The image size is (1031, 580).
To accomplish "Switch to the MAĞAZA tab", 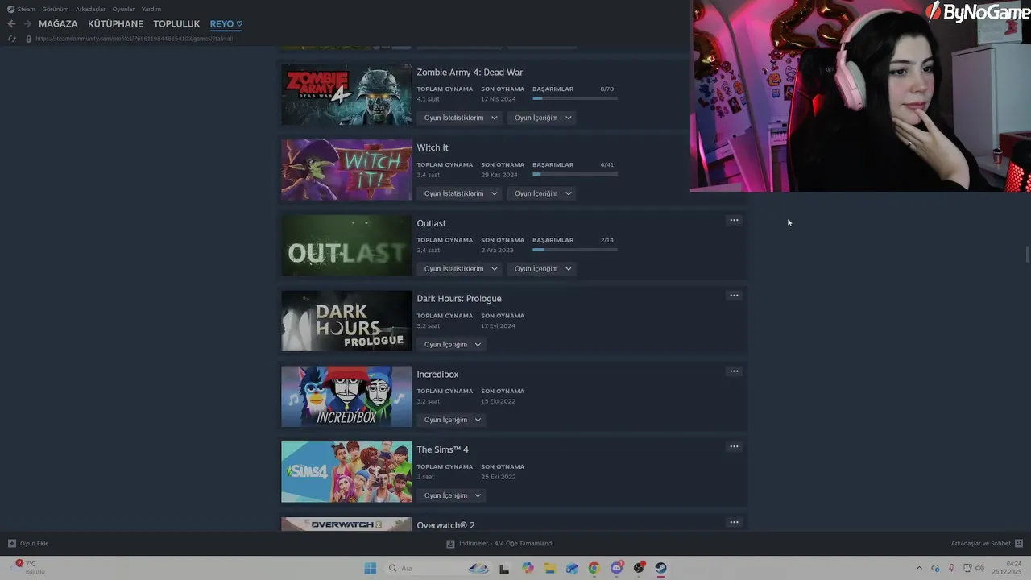I will pyautogui.click(x=58, y=24).
